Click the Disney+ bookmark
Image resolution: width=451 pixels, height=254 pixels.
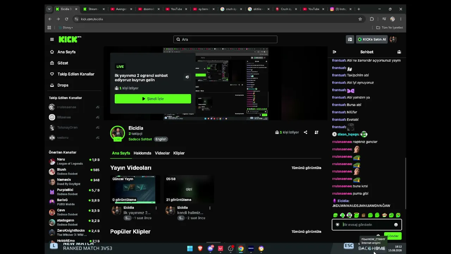(66, 28)
